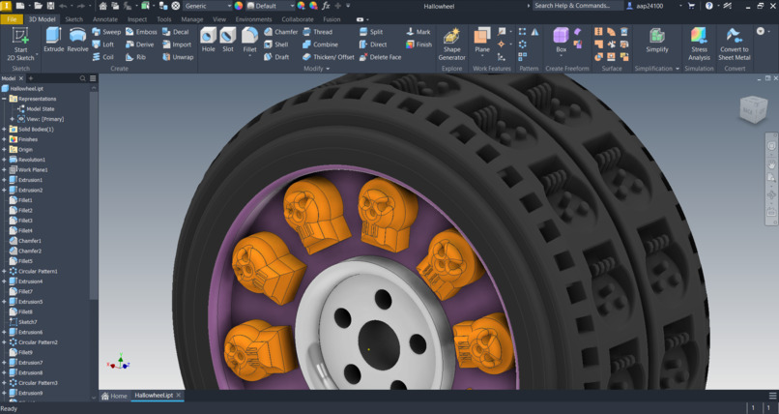The height and width of the screenshot is (414, 779).
Task: Open the Tools ribbon tab
Action: pos(164,19)
